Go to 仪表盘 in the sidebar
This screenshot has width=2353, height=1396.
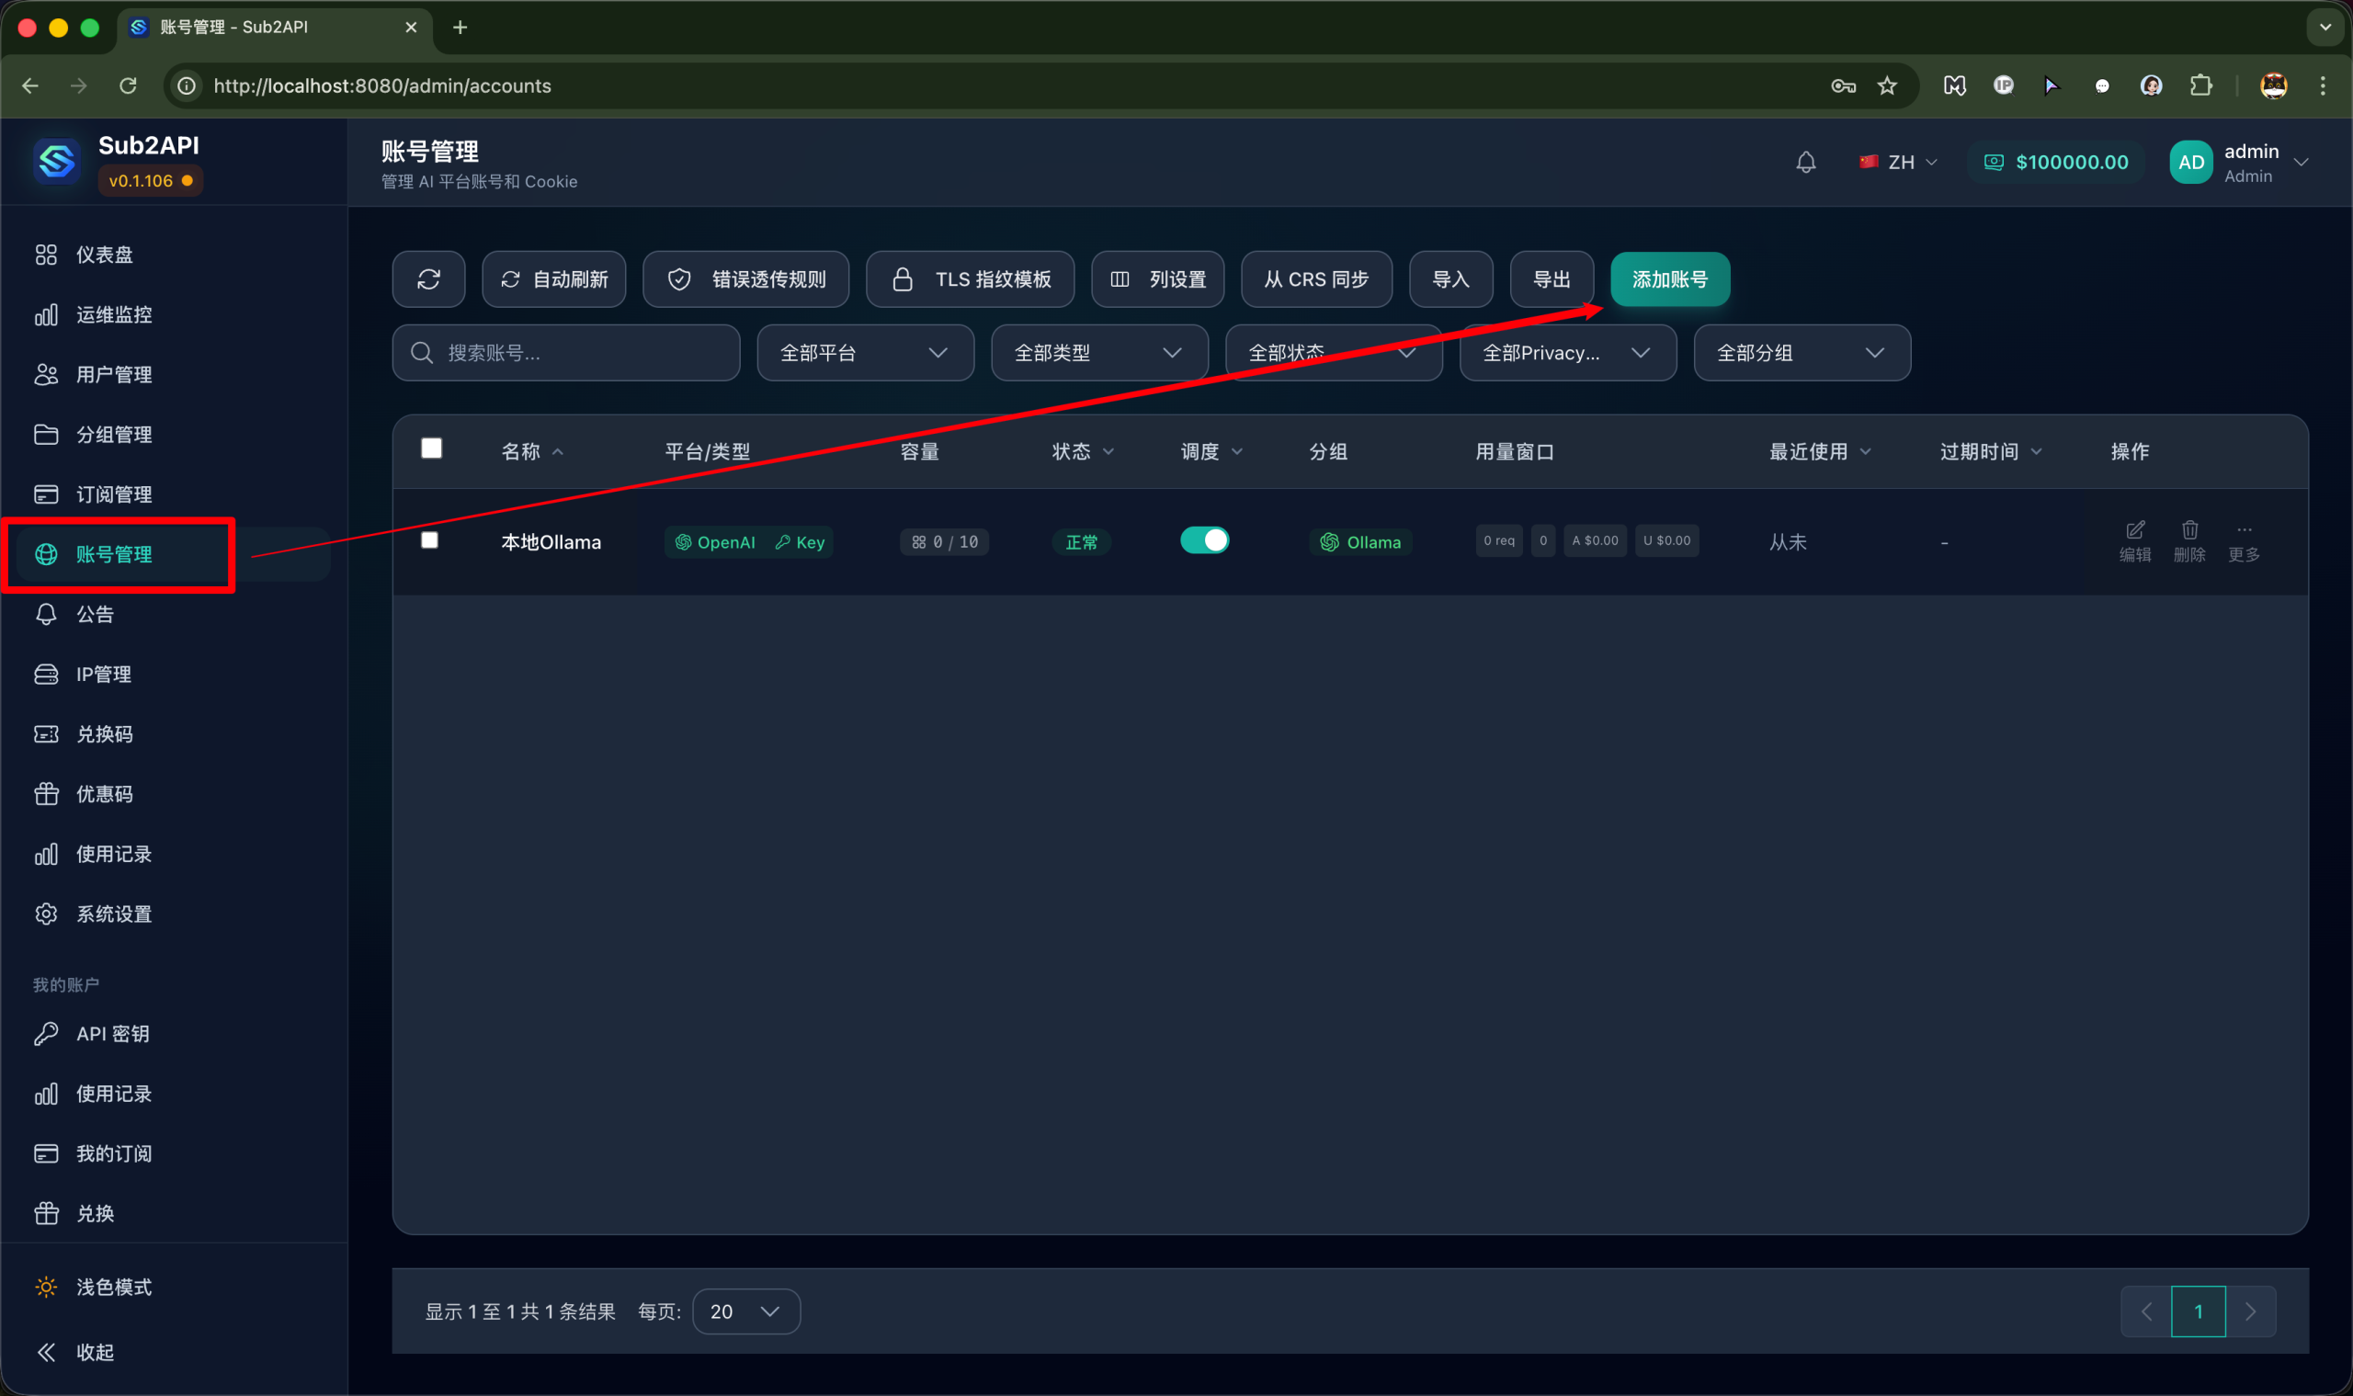pos(104,255)
